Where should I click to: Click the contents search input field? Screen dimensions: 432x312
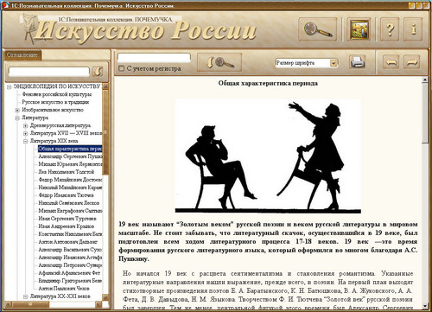point(49,71)
